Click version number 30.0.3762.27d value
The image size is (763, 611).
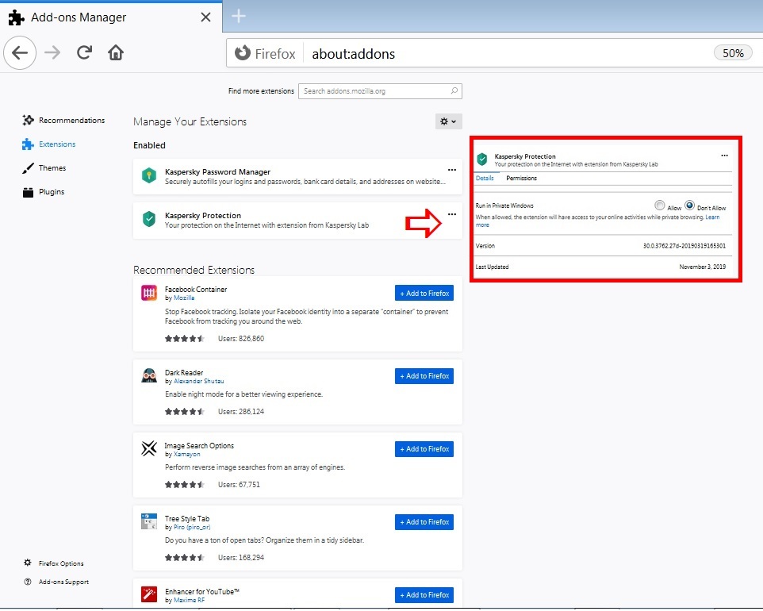click(684, 246)
